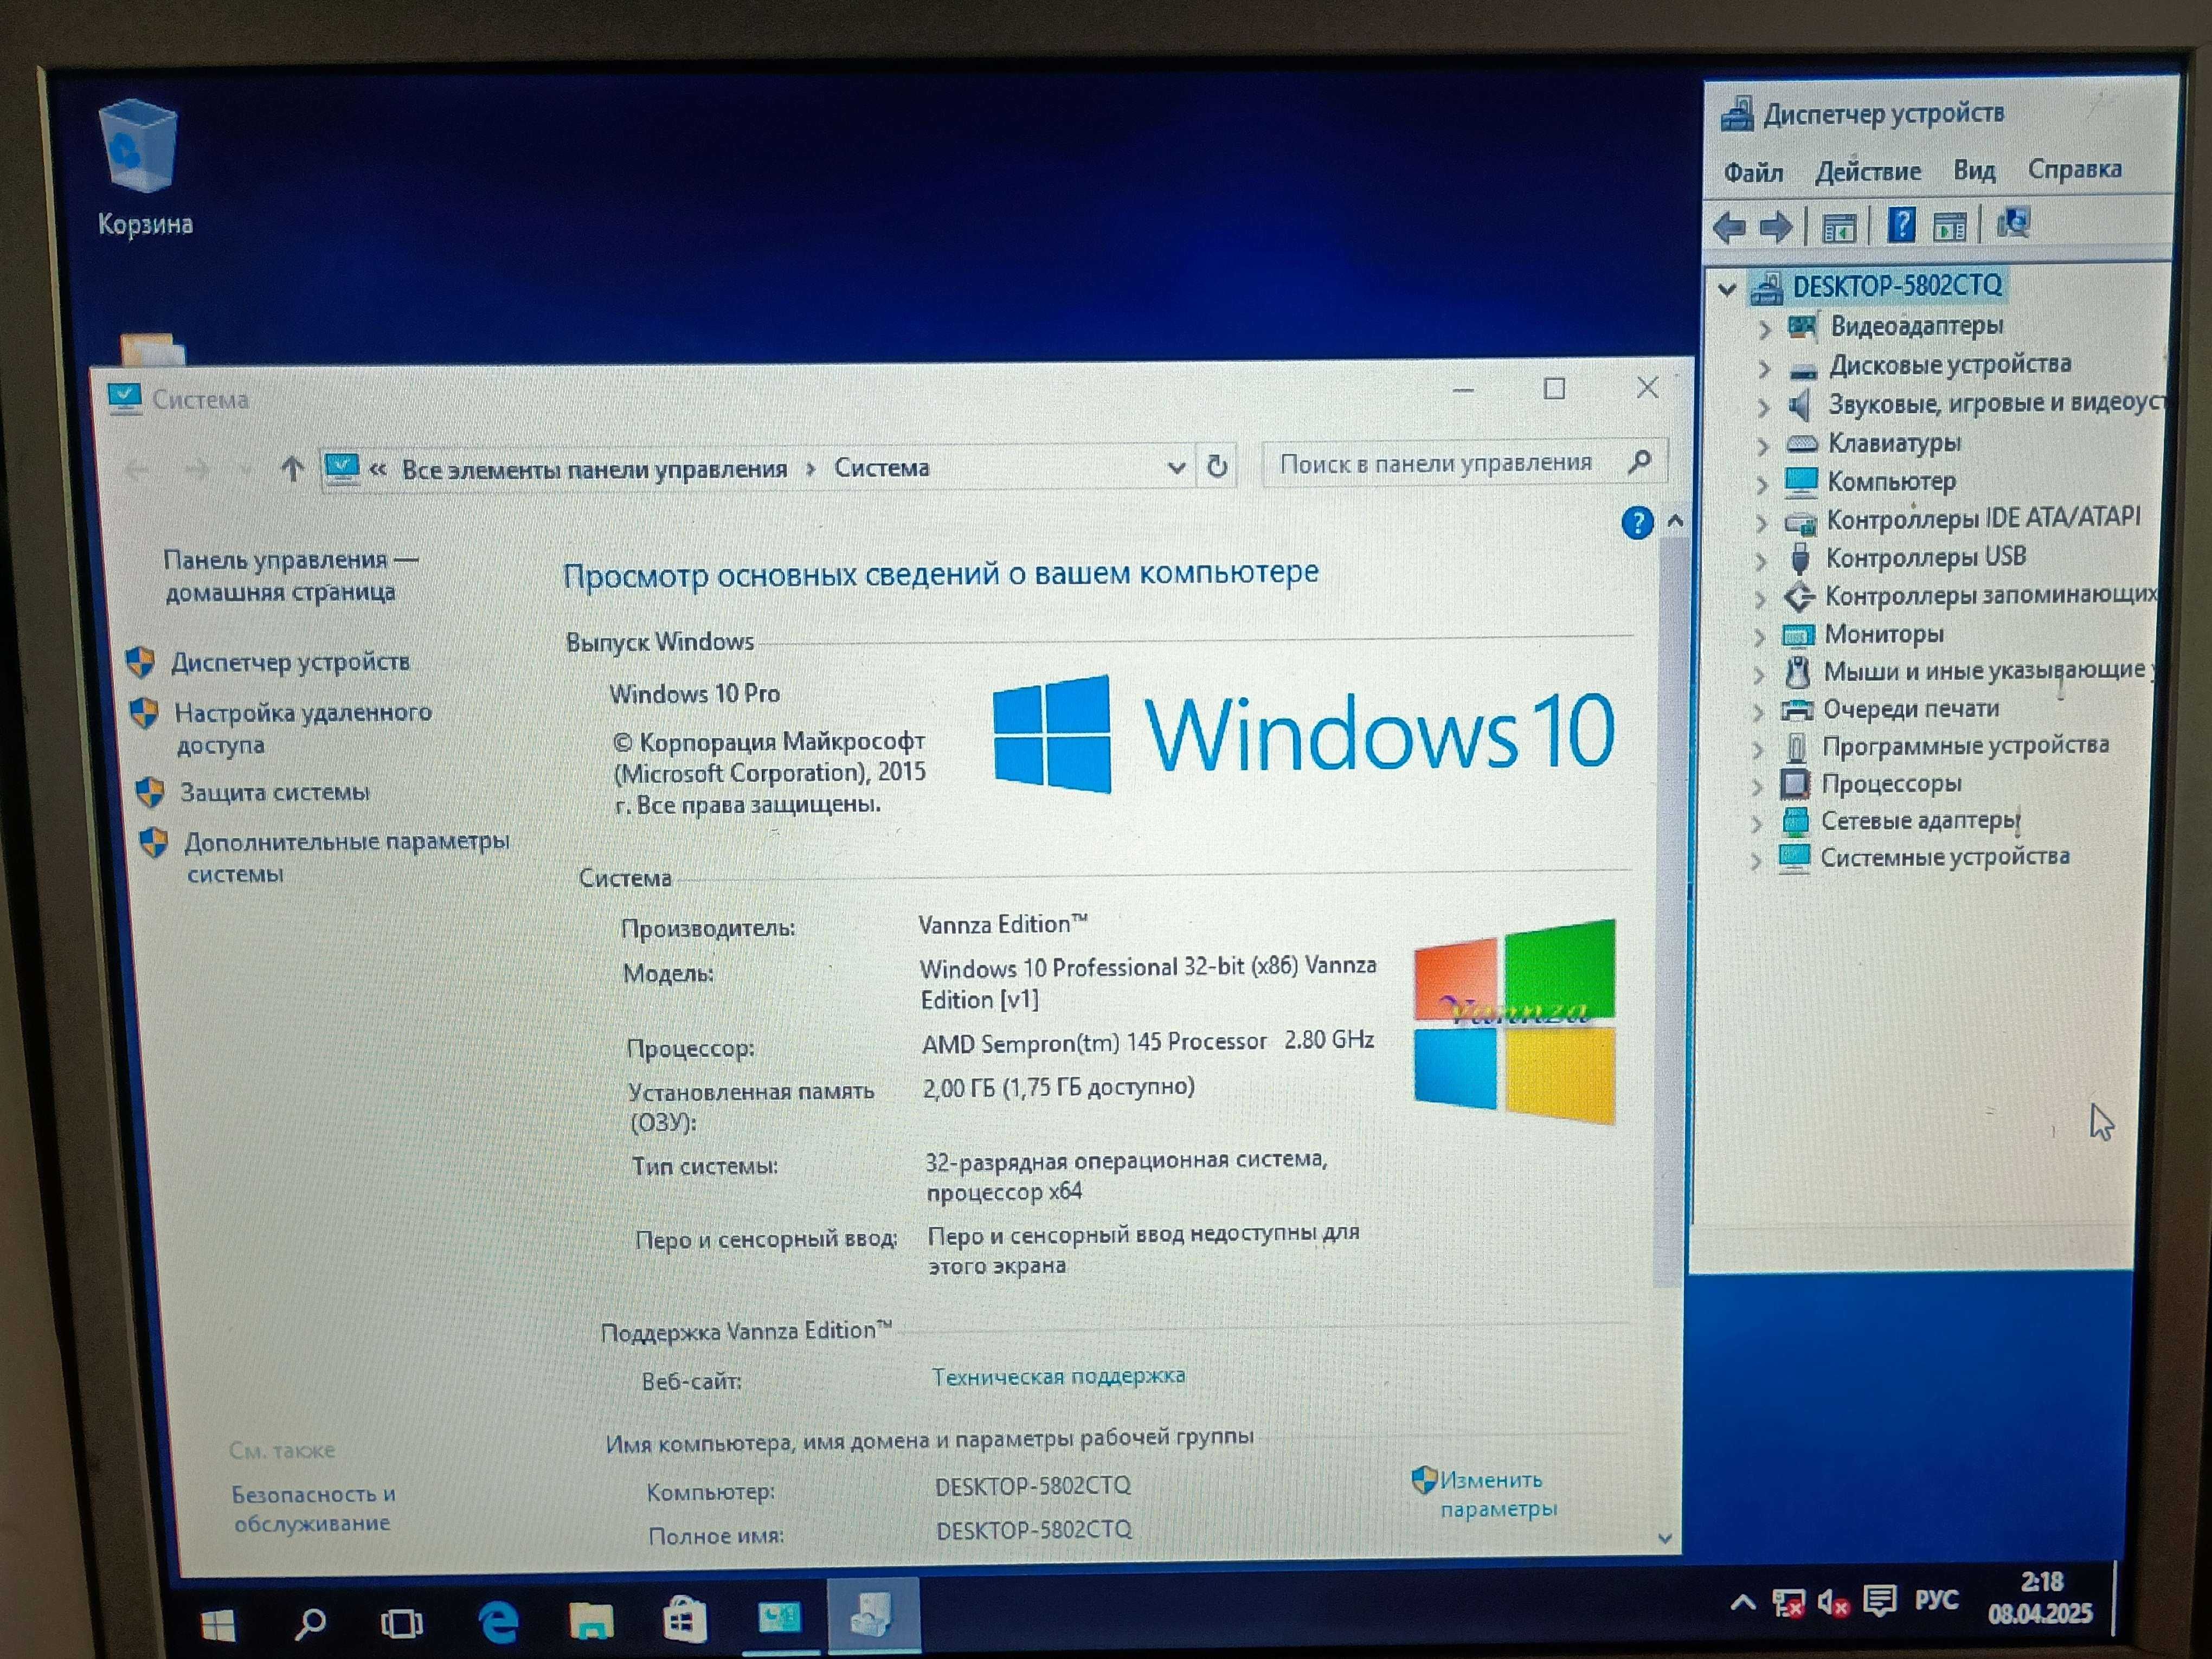Click the clock showing 2:18 08.04.2025
2212x1659 pixels.
[2040, 1597]
